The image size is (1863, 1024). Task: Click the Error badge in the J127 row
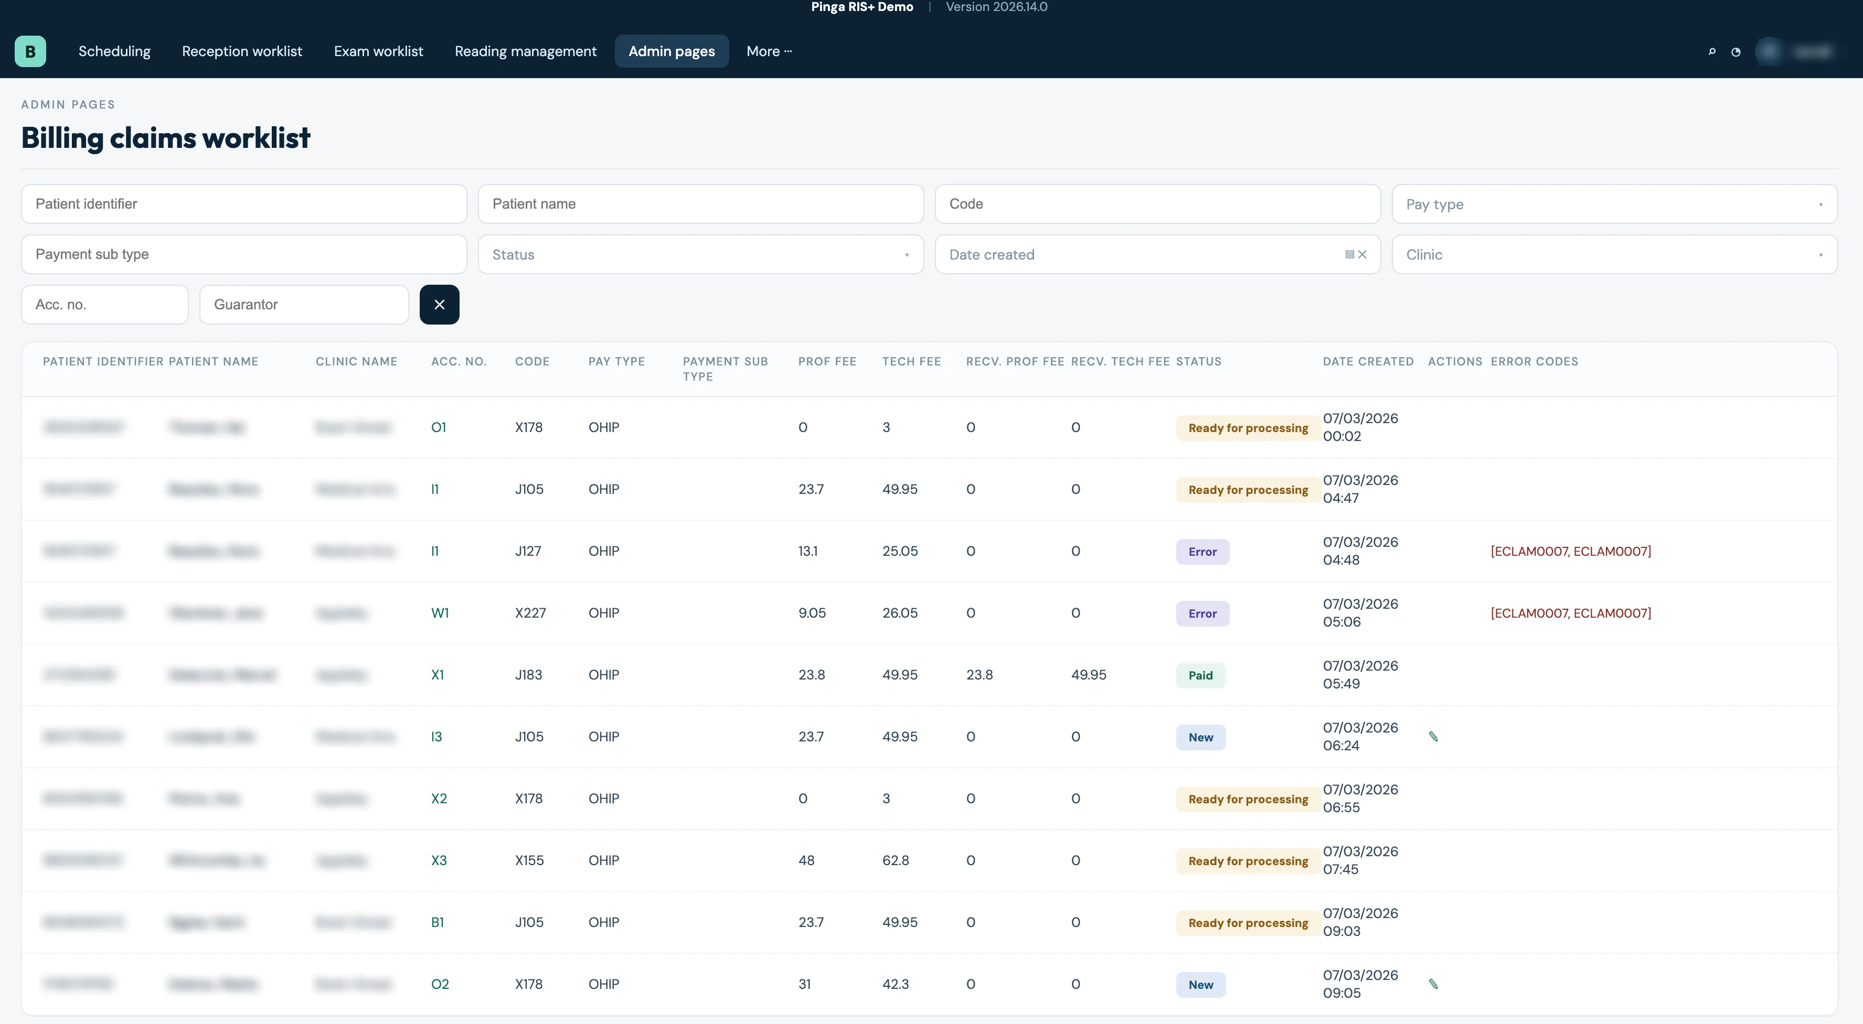click(1202, 552)
